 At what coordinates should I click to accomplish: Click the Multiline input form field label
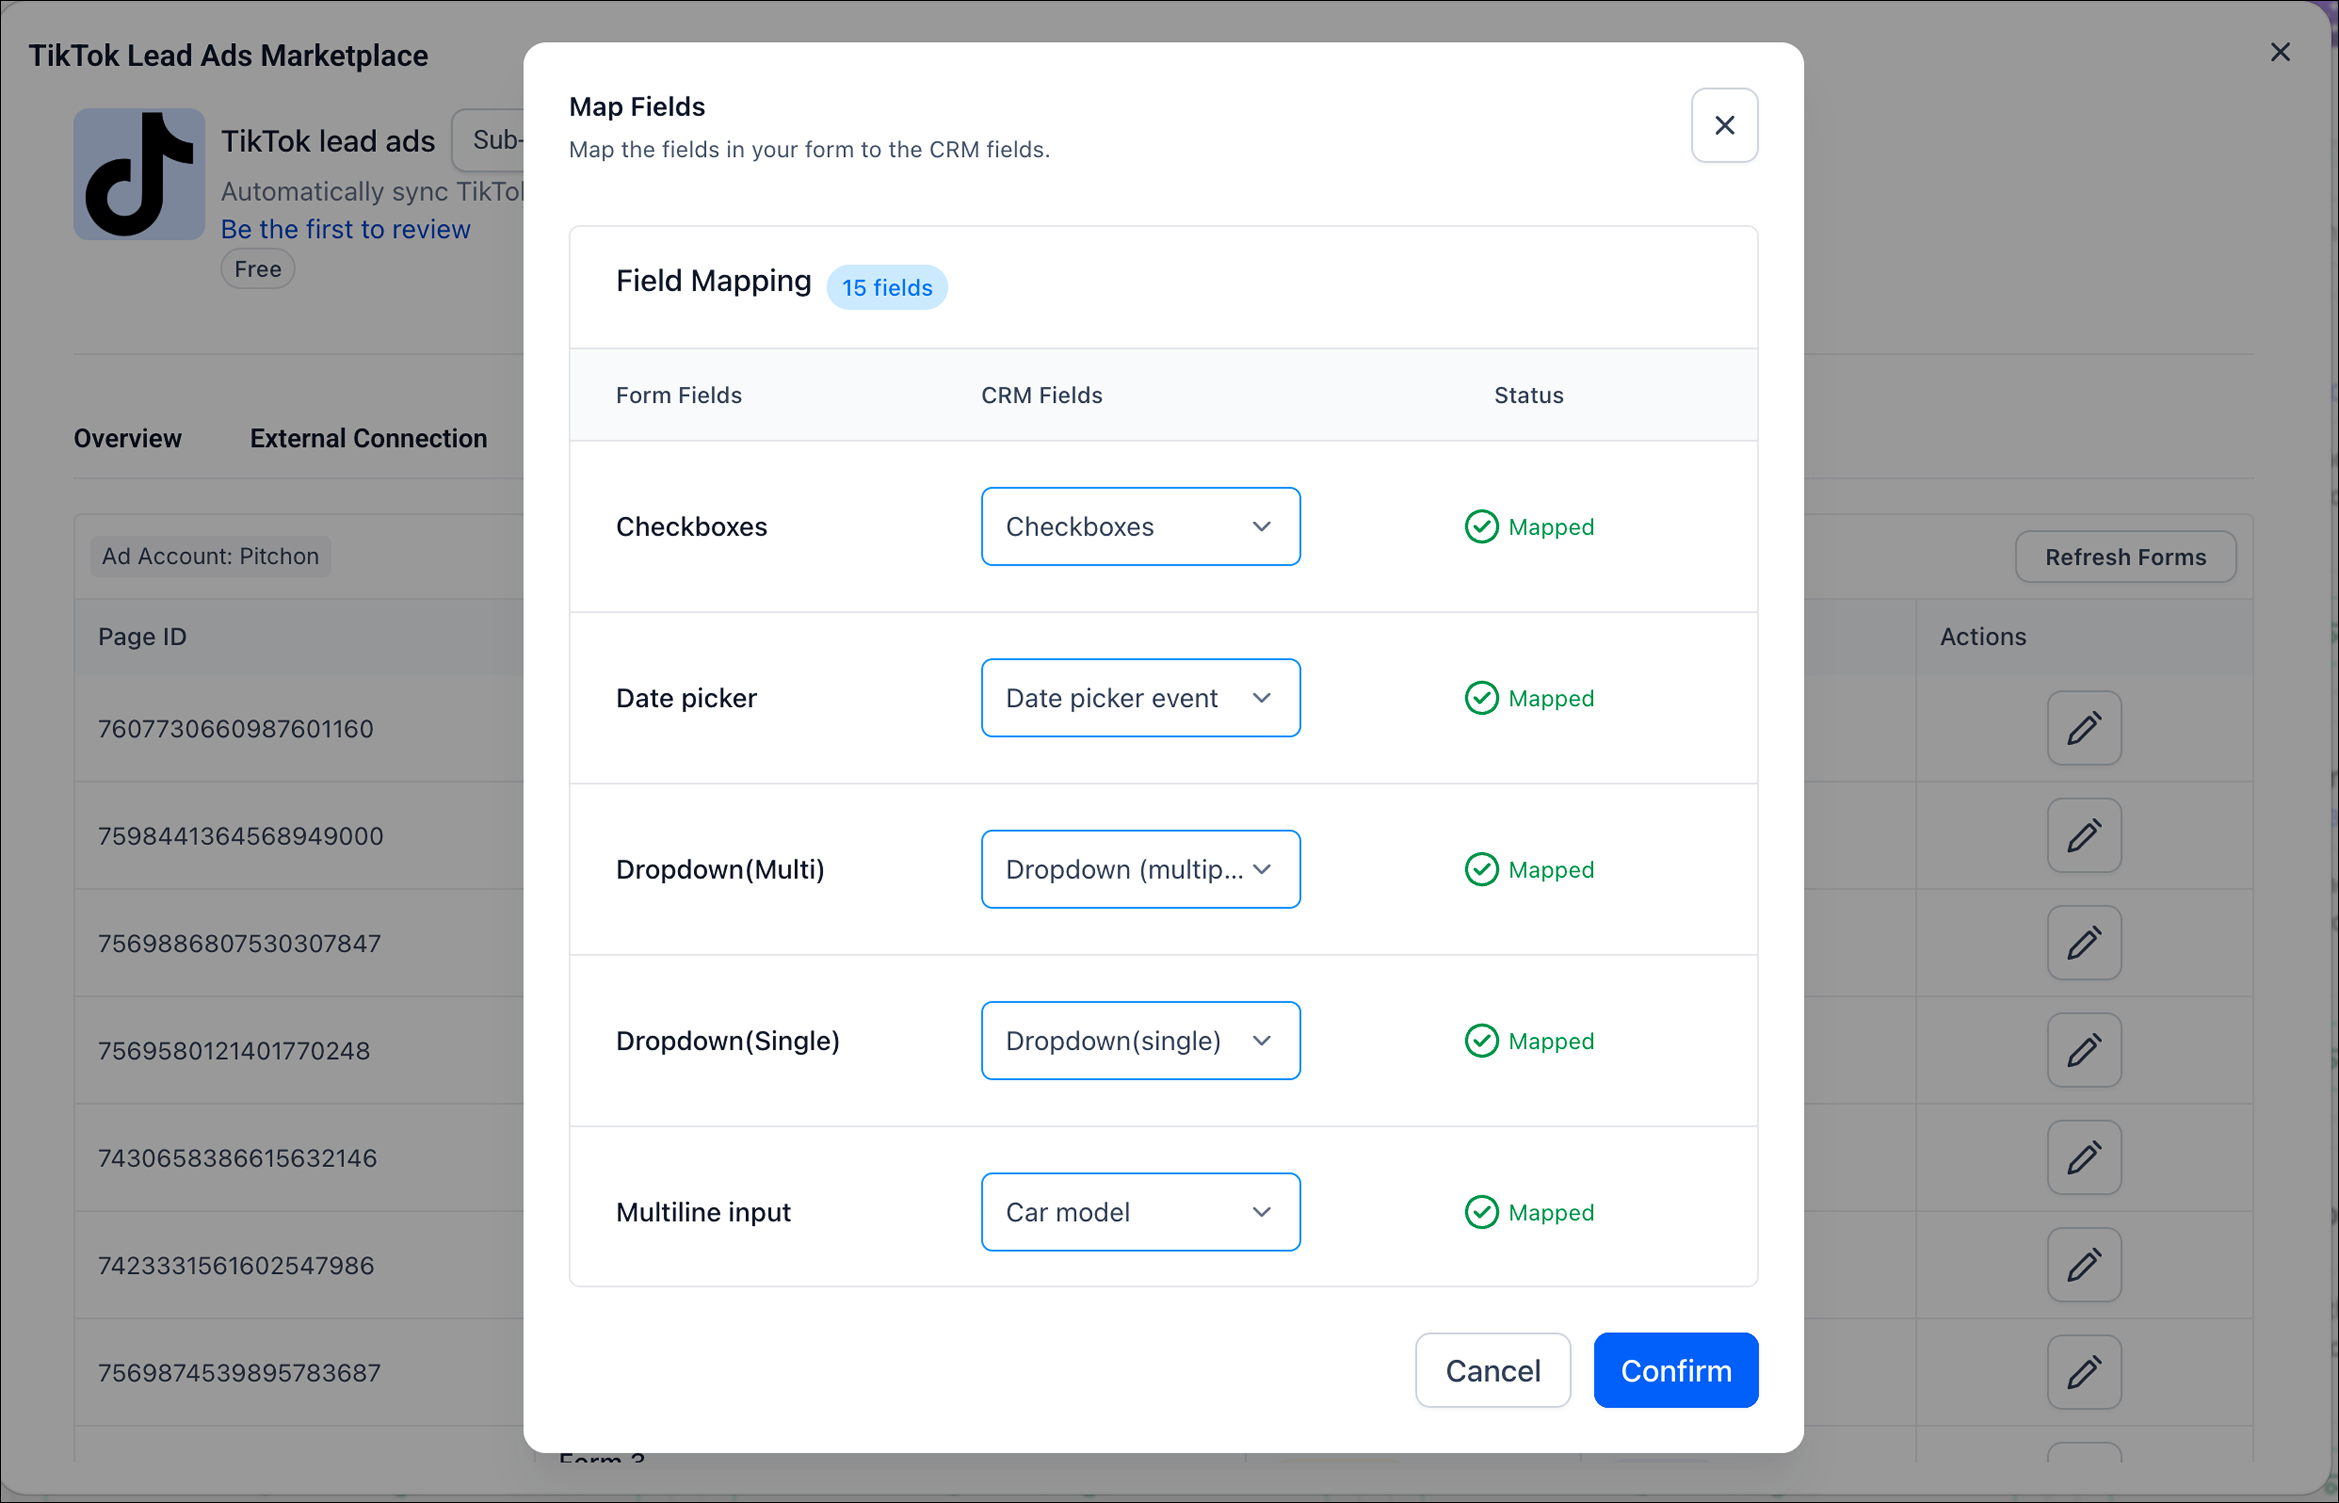click(703, 1212)
